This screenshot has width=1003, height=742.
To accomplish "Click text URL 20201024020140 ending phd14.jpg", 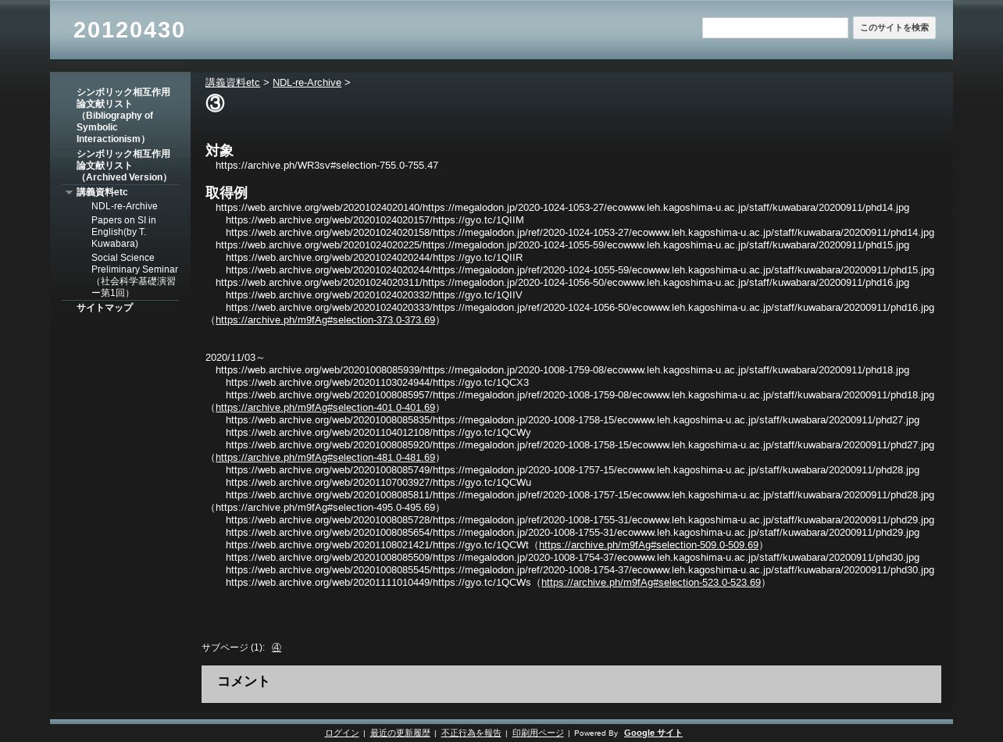I will [562, 208].
